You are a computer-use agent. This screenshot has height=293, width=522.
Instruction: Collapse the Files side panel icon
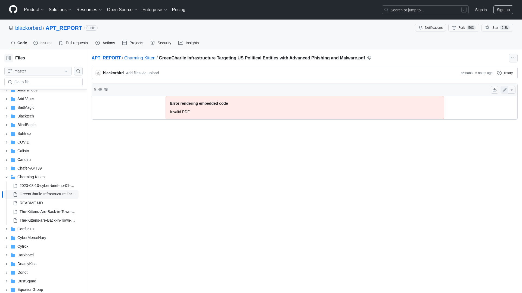click(9, 58)
